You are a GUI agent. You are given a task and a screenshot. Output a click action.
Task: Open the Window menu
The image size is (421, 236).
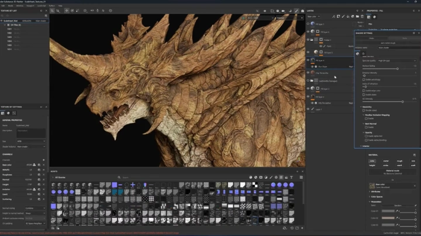20,6
